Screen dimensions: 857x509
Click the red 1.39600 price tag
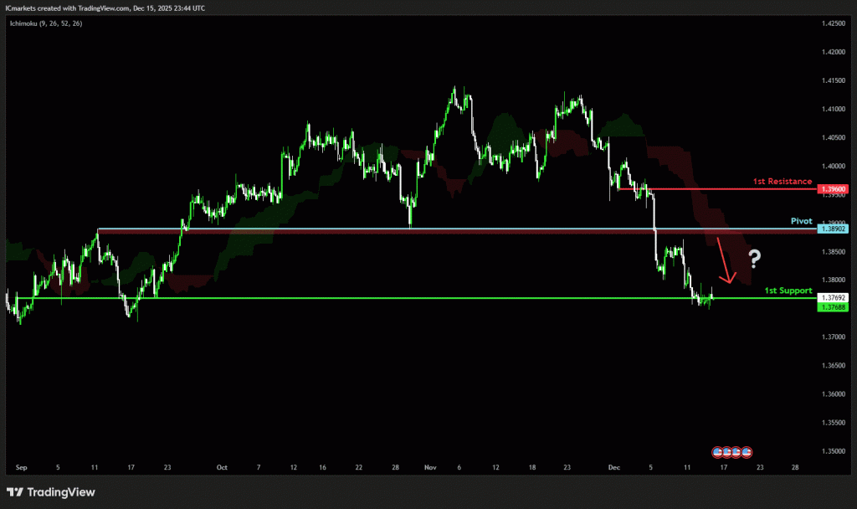[x=834, y=190]
